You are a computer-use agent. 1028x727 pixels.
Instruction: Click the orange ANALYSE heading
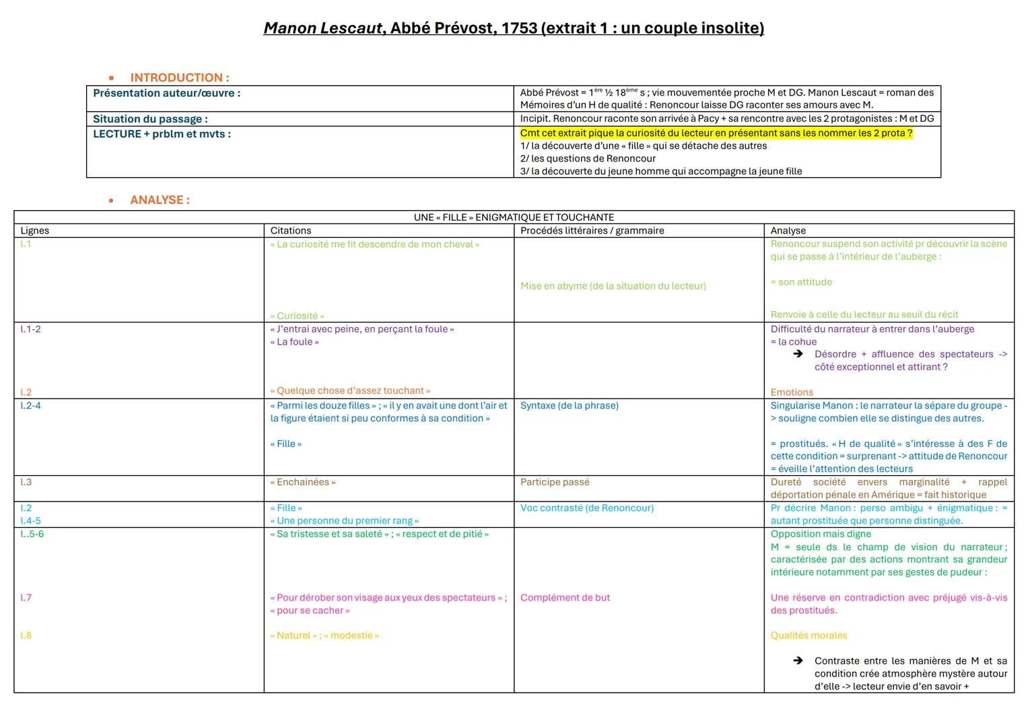(160, 200)
